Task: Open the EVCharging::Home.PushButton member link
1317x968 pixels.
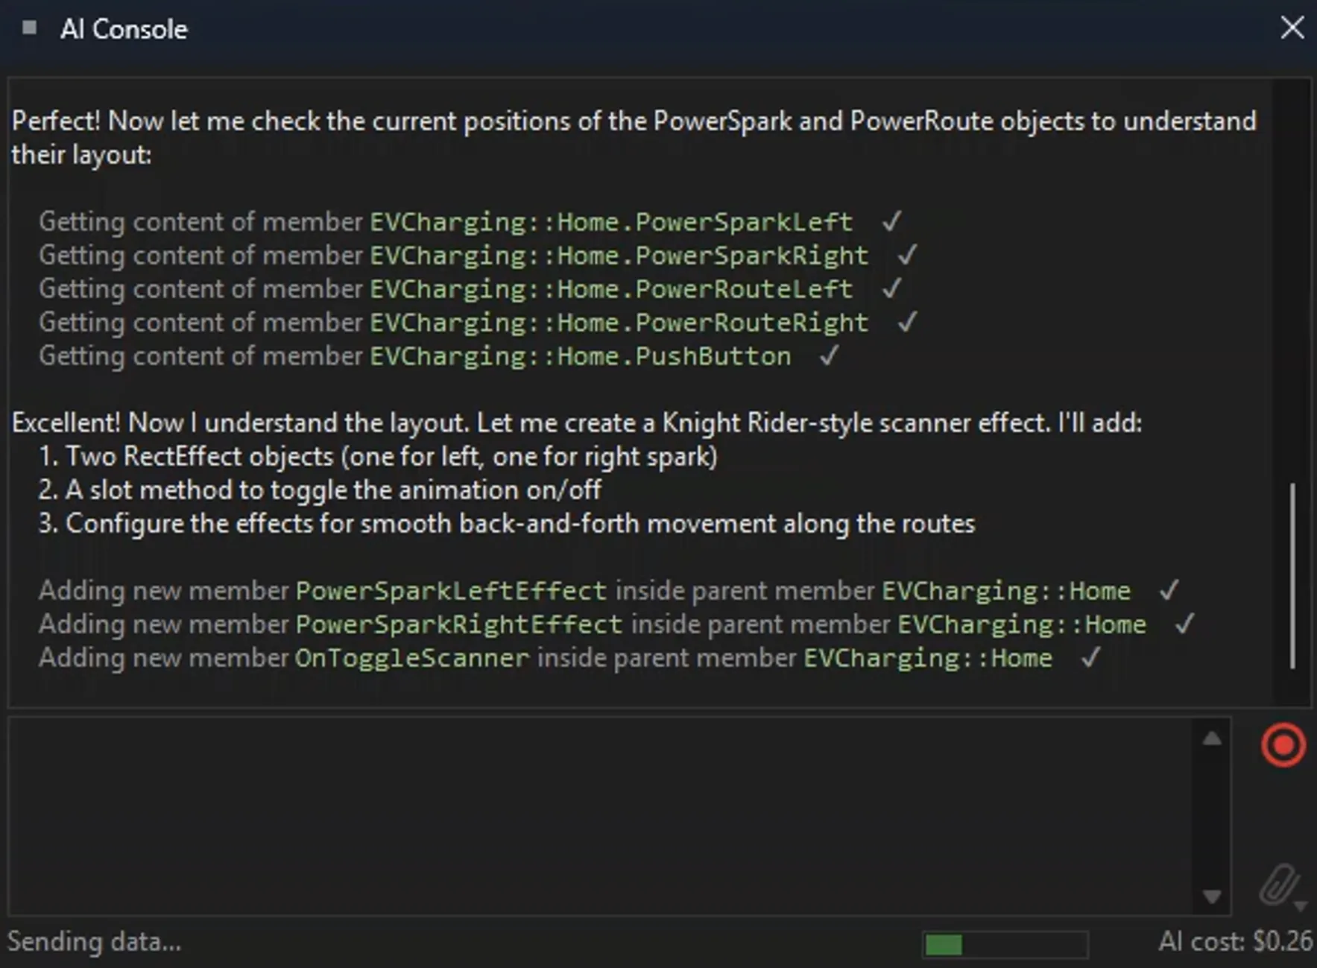Action: click(580, 356)
